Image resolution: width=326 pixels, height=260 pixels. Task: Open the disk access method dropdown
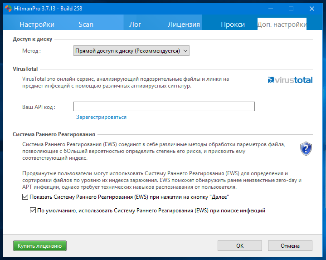coord(131,51)
